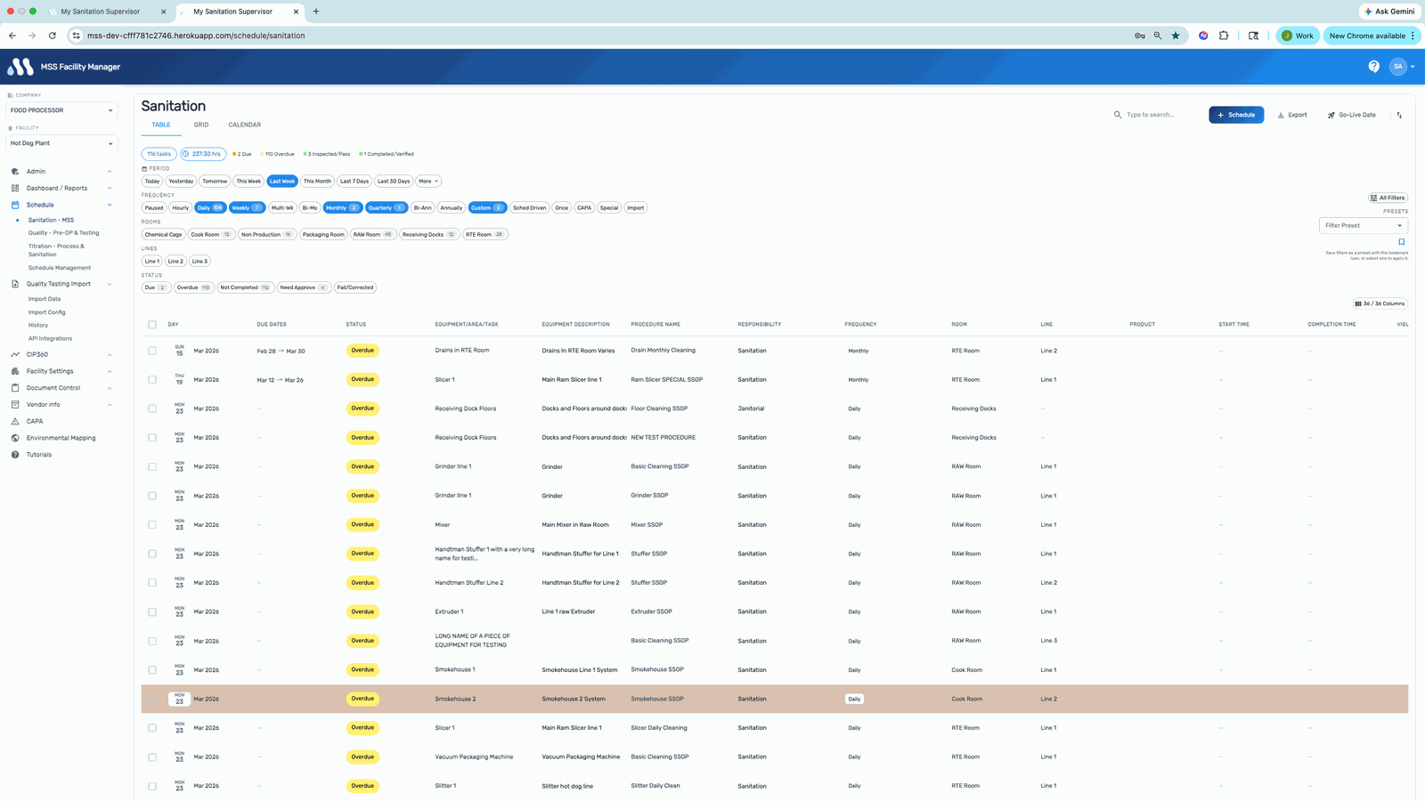The height and width of the screenshot is (801, 1425).
Task: Open the user account menu arrow
Action: click(1413, 67)
